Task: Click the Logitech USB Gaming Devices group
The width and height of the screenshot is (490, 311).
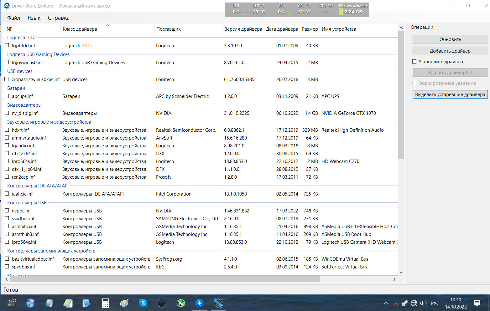Action: pos(38,54)
